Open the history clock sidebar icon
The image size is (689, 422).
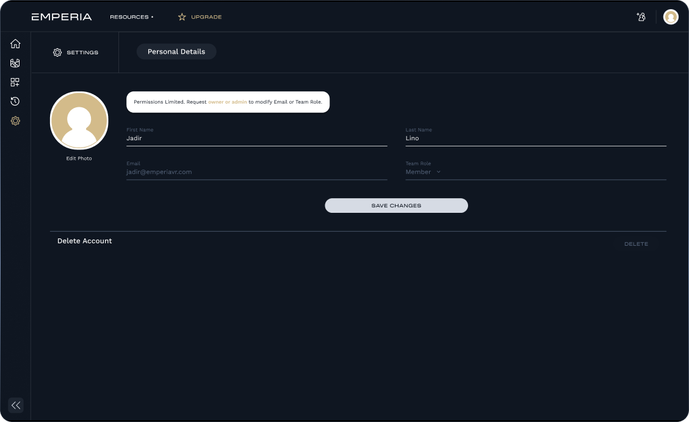point(15,101)
